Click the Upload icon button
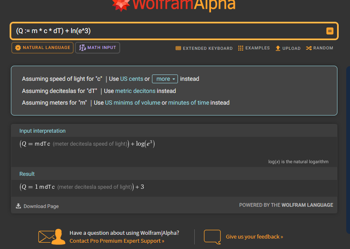The image size is (350, 249). [x=288, y=48]
